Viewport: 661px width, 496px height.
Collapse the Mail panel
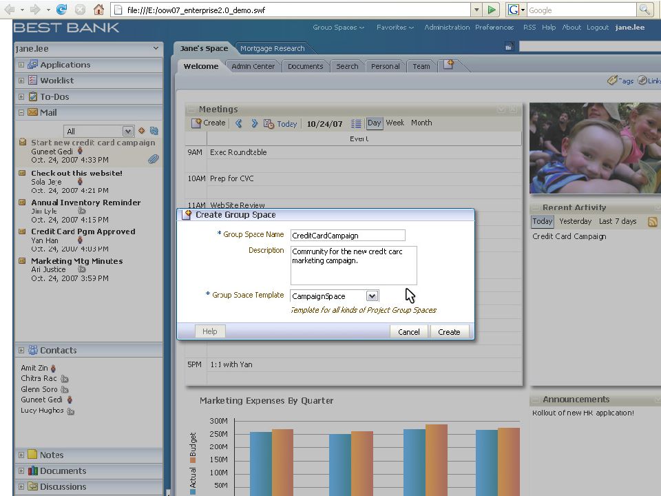click(x=21, y=112)
